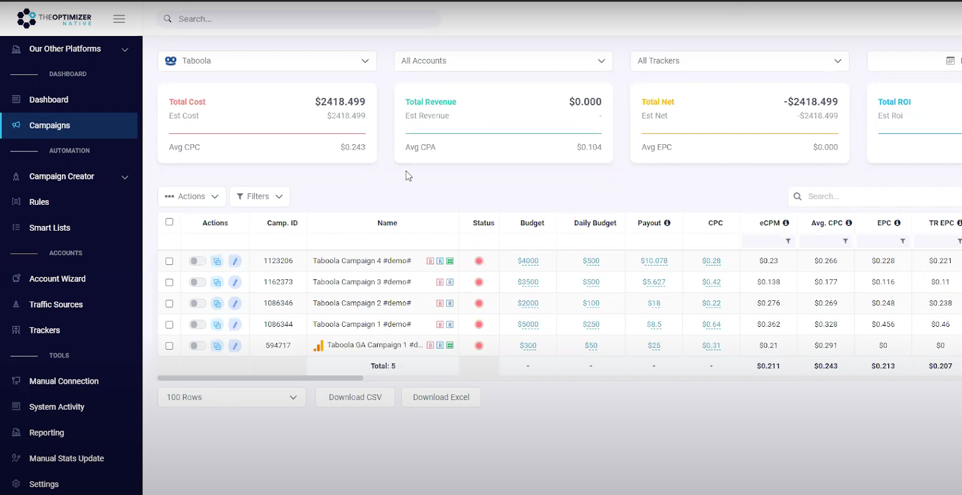
Task: Select checkbox for campaign 1162373
Action: pyautogui.click(x=169, y=282)
